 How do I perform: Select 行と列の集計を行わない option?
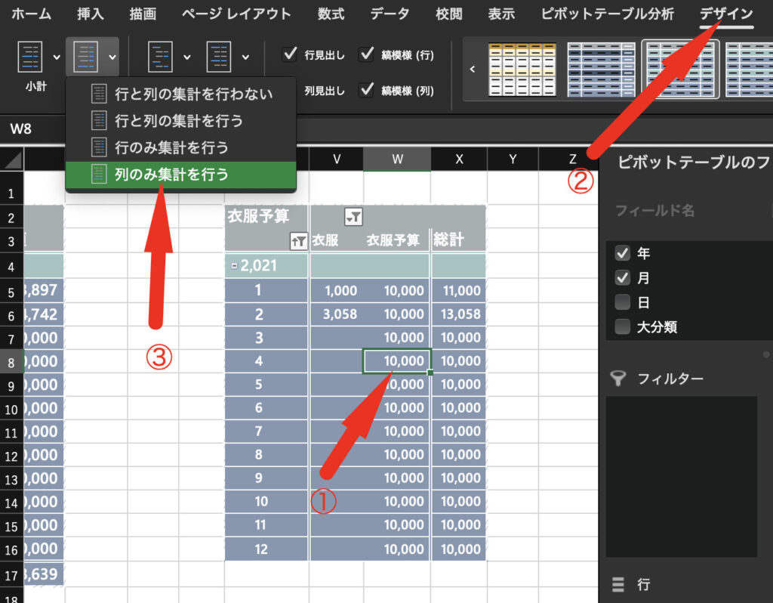193,94
